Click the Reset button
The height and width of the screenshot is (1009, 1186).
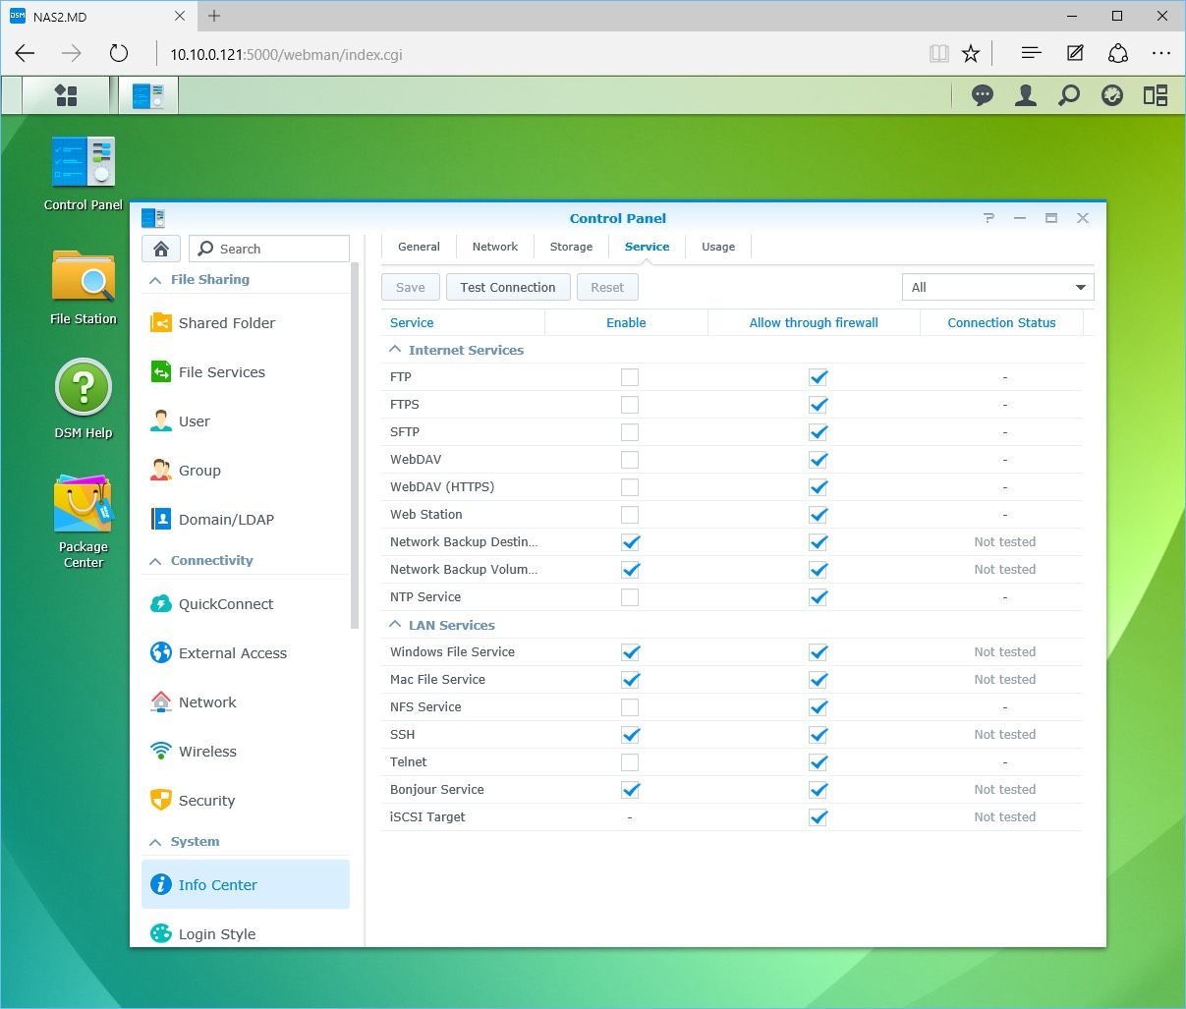tap(607, 287)
